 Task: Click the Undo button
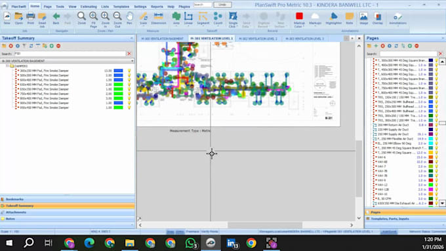(x=222, y=5)
